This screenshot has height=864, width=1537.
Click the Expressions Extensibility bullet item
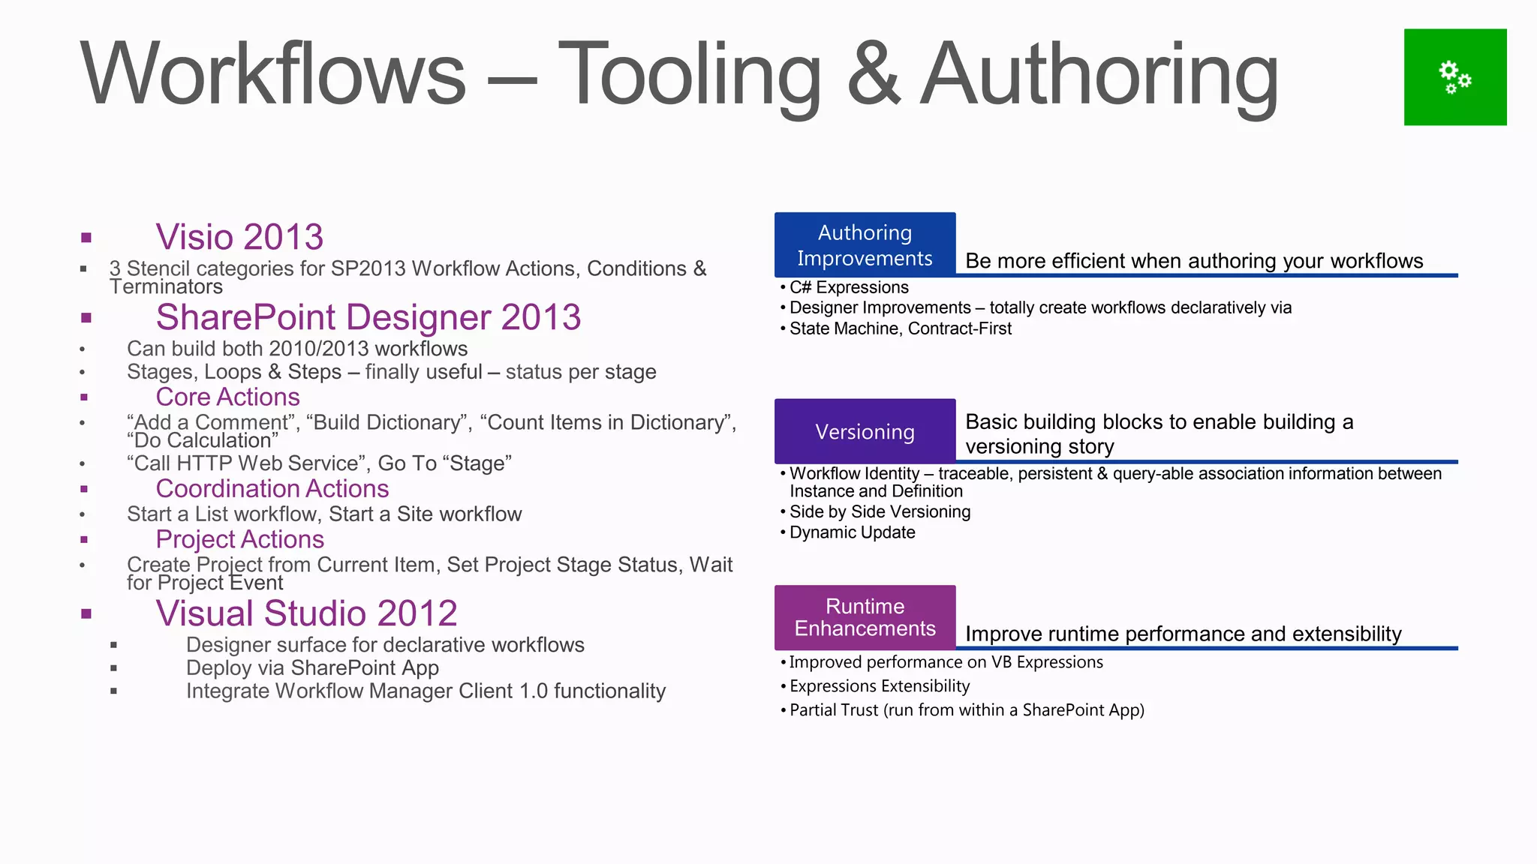click(879, 686)
